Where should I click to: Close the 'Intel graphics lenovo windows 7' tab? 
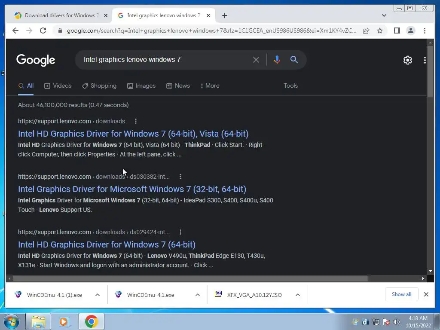(208, 15)
